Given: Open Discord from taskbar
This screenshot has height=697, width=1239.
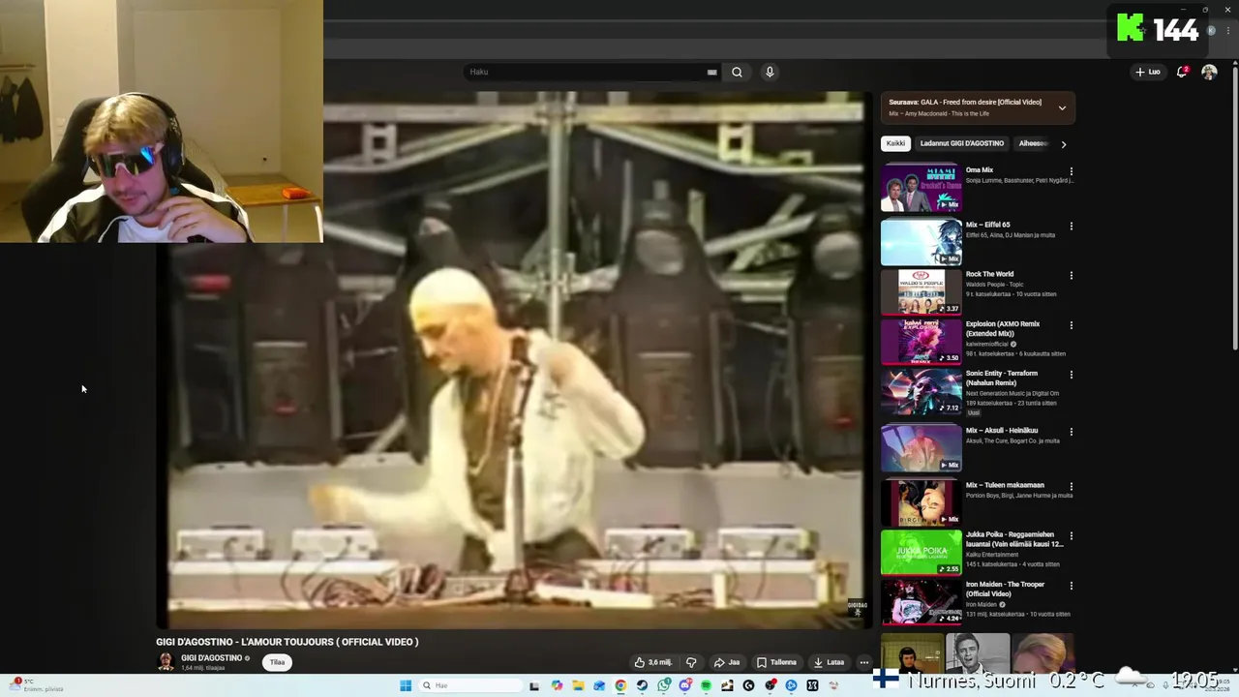Looking at the screenshot, I should coord(685,685).
